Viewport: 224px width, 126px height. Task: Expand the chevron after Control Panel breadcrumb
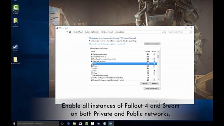coord(84,32)
